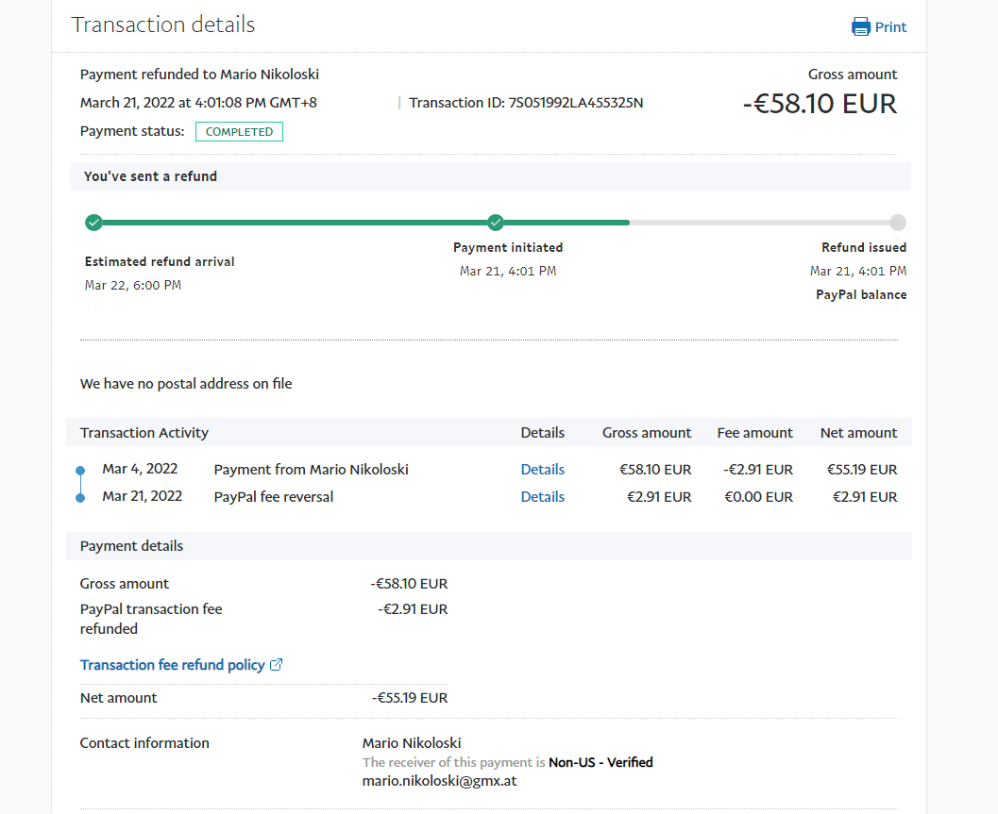The image size is (998, 814).
Task: Click the COMPLETED payment status badge
Action: [239, 132]
